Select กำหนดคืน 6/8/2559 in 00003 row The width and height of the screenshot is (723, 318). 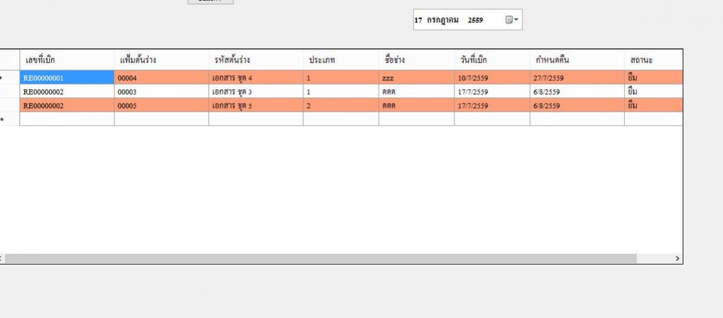click(577, 91)
